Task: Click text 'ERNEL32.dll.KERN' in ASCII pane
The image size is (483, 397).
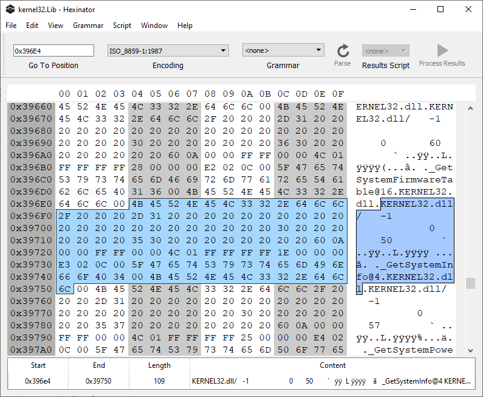Action: pyautogui.click(x=405, y=106)
